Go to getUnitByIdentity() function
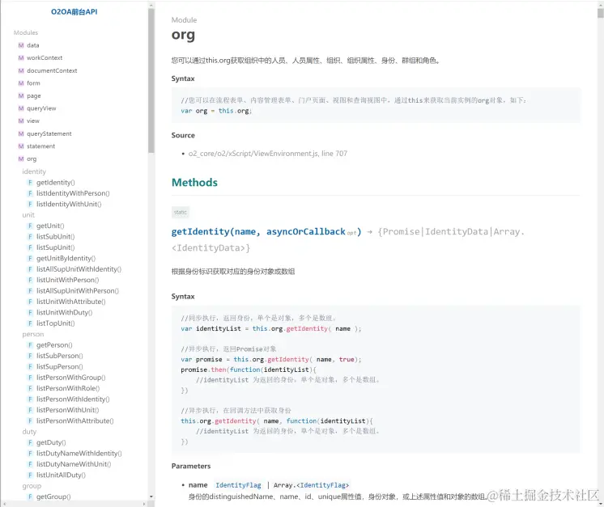604x507 pixels. click(66, 259)
